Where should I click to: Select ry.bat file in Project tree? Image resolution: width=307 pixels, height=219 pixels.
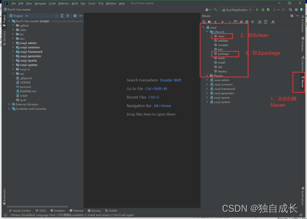[22, 95]
